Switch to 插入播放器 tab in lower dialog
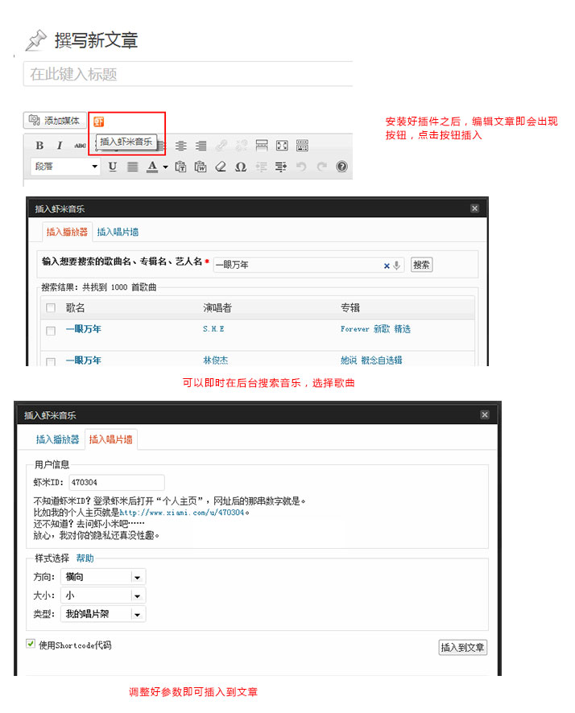575x713 pixels. tap(58, 439)
